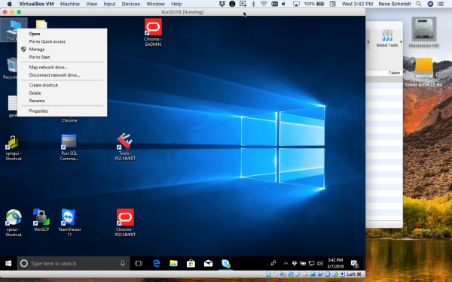Click Global Tools in the background window

(387, 38)
